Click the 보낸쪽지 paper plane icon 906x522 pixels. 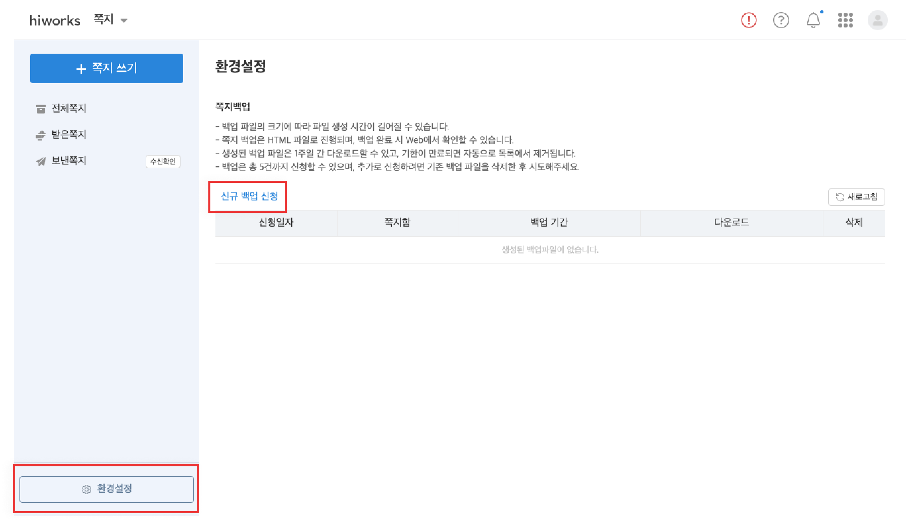tap(41, 161)
